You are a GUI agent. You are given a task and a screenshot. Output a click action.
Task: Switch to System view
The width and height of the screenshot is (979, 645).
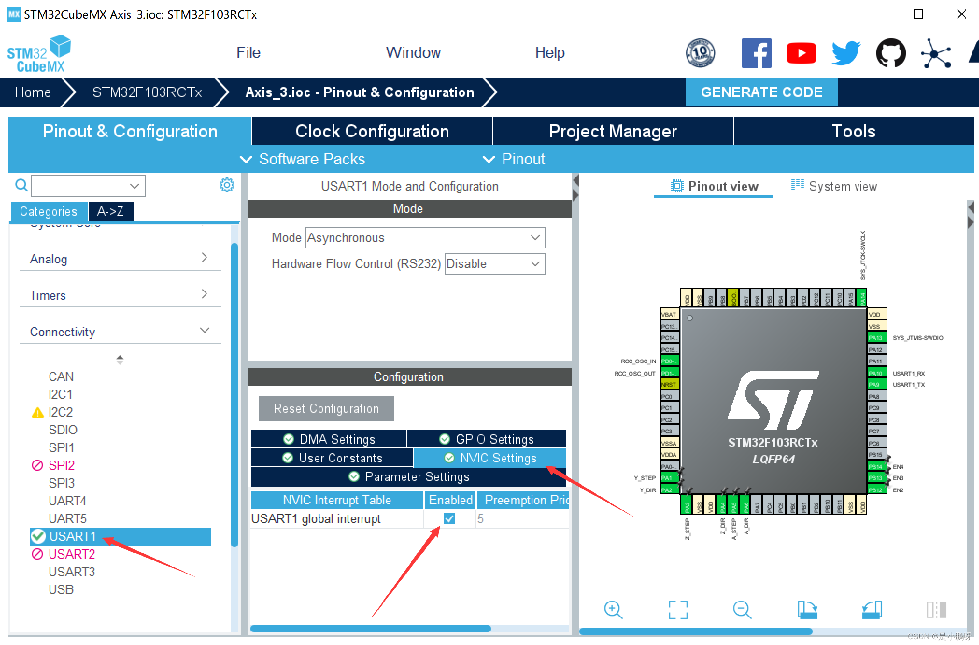pyautogui.click(x=834, y=186)
